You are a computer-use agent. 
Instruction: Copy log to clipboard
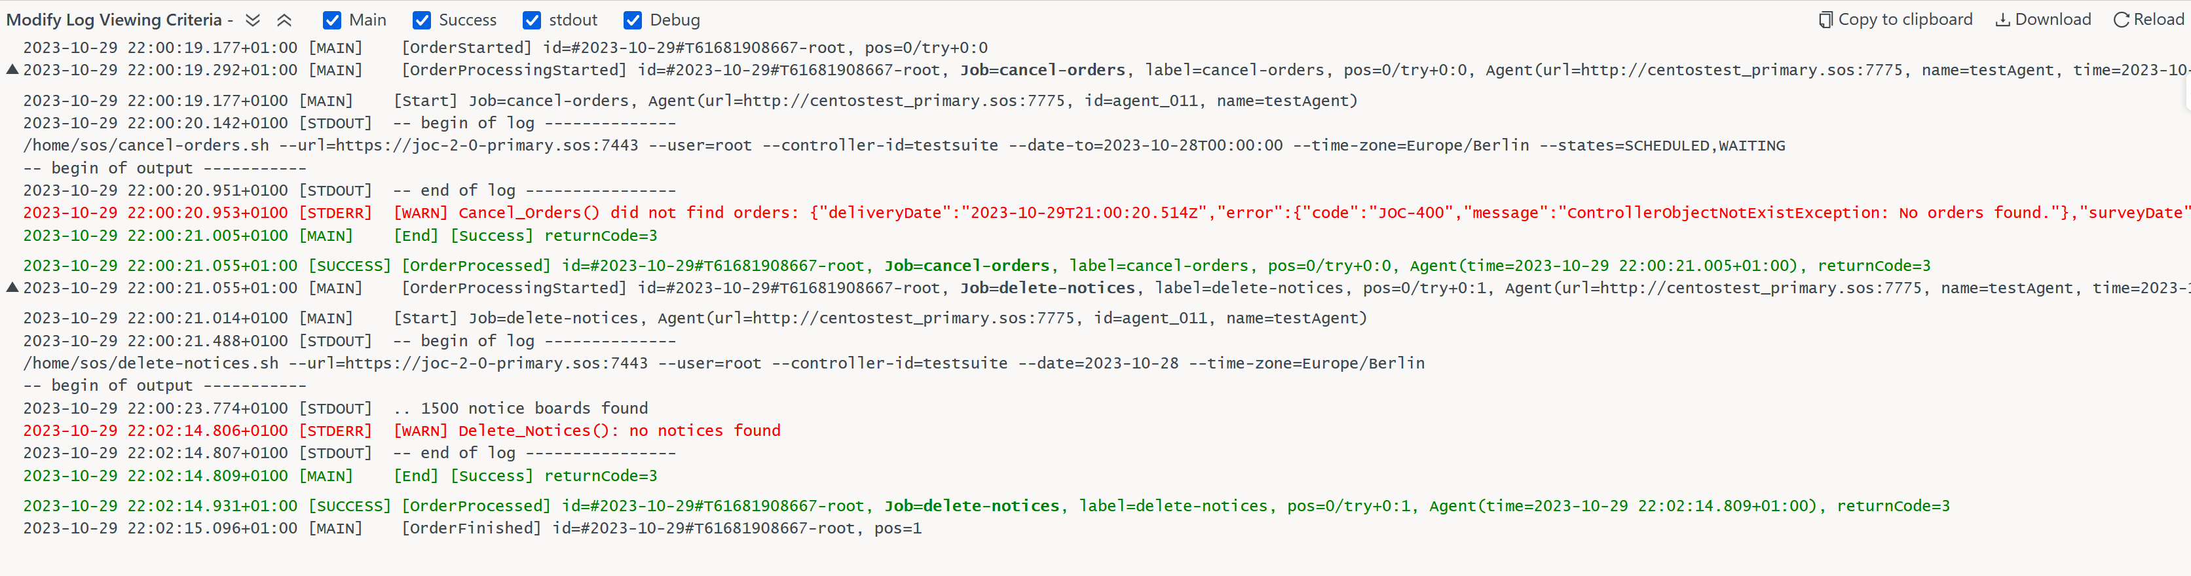click(x=1895, y=20)
